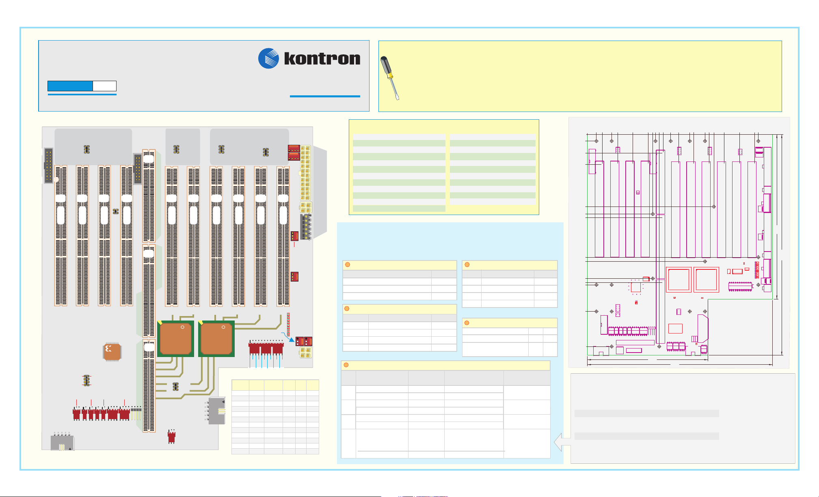Click the orange bullet of the widest table
Screen dimensions: 819x497
point(346,365)
